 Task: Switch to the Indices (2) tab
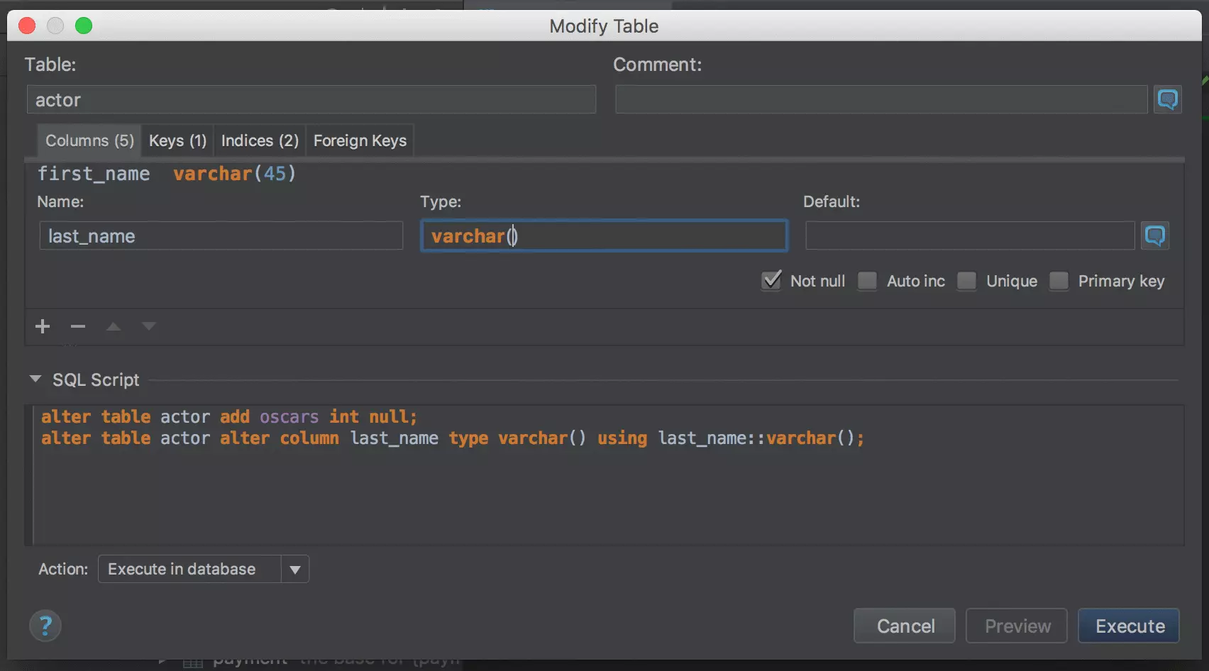tap(260, 140)
